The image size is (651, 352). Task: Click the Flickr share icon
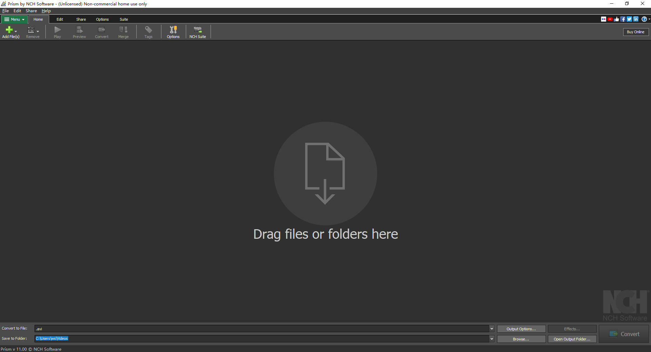click(604, 19)
